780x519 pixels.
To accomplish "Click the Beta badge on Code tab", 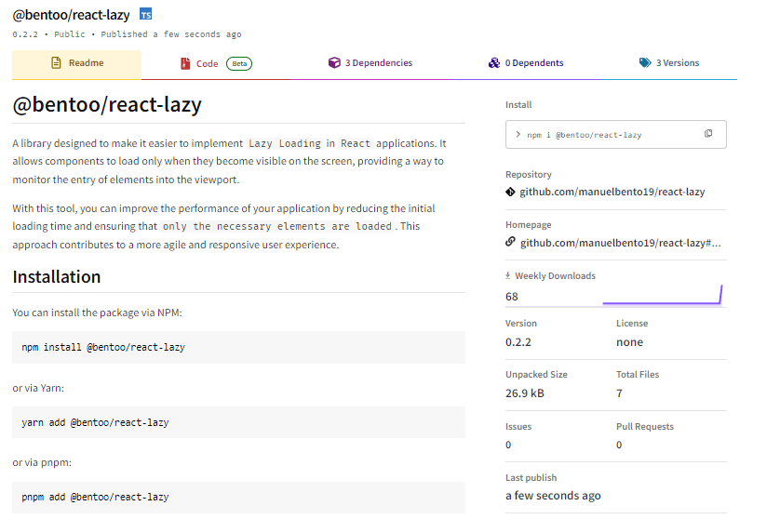I will tap(239, 63).
